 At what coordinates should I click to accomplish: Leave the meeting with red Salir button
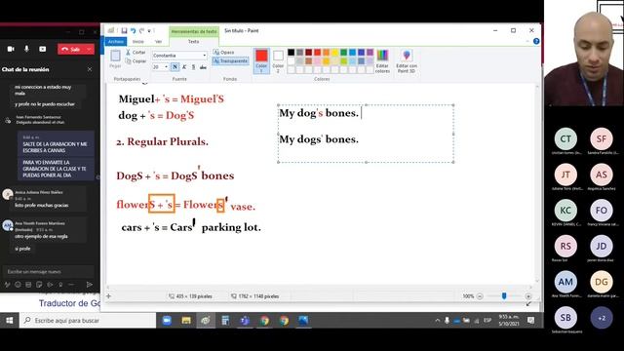71,49
